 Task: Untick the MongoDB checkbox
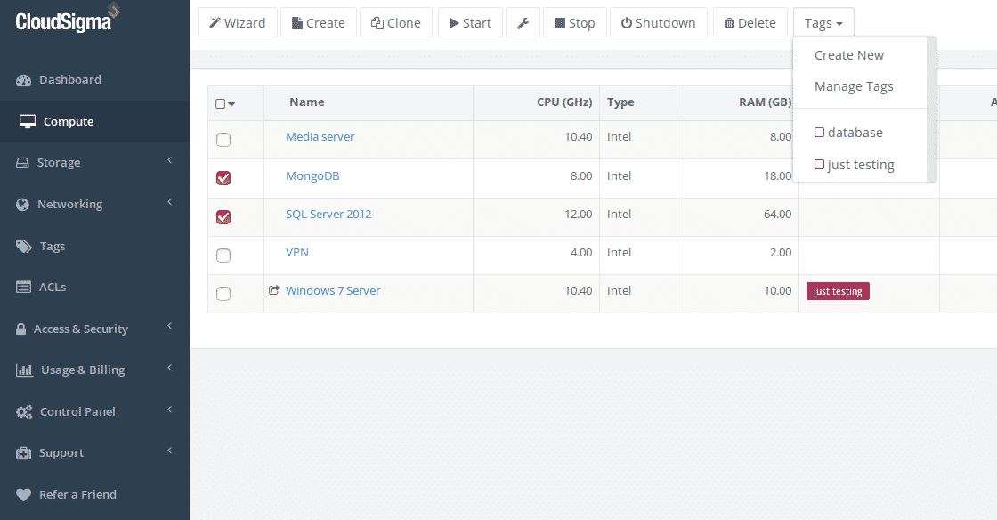click(x=223, y=178)
